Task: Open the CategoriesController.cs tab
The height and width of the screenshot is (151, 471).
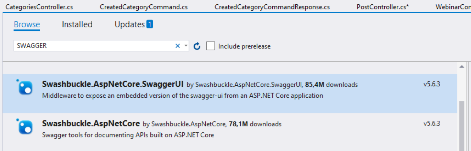Action: pos(40,7)
